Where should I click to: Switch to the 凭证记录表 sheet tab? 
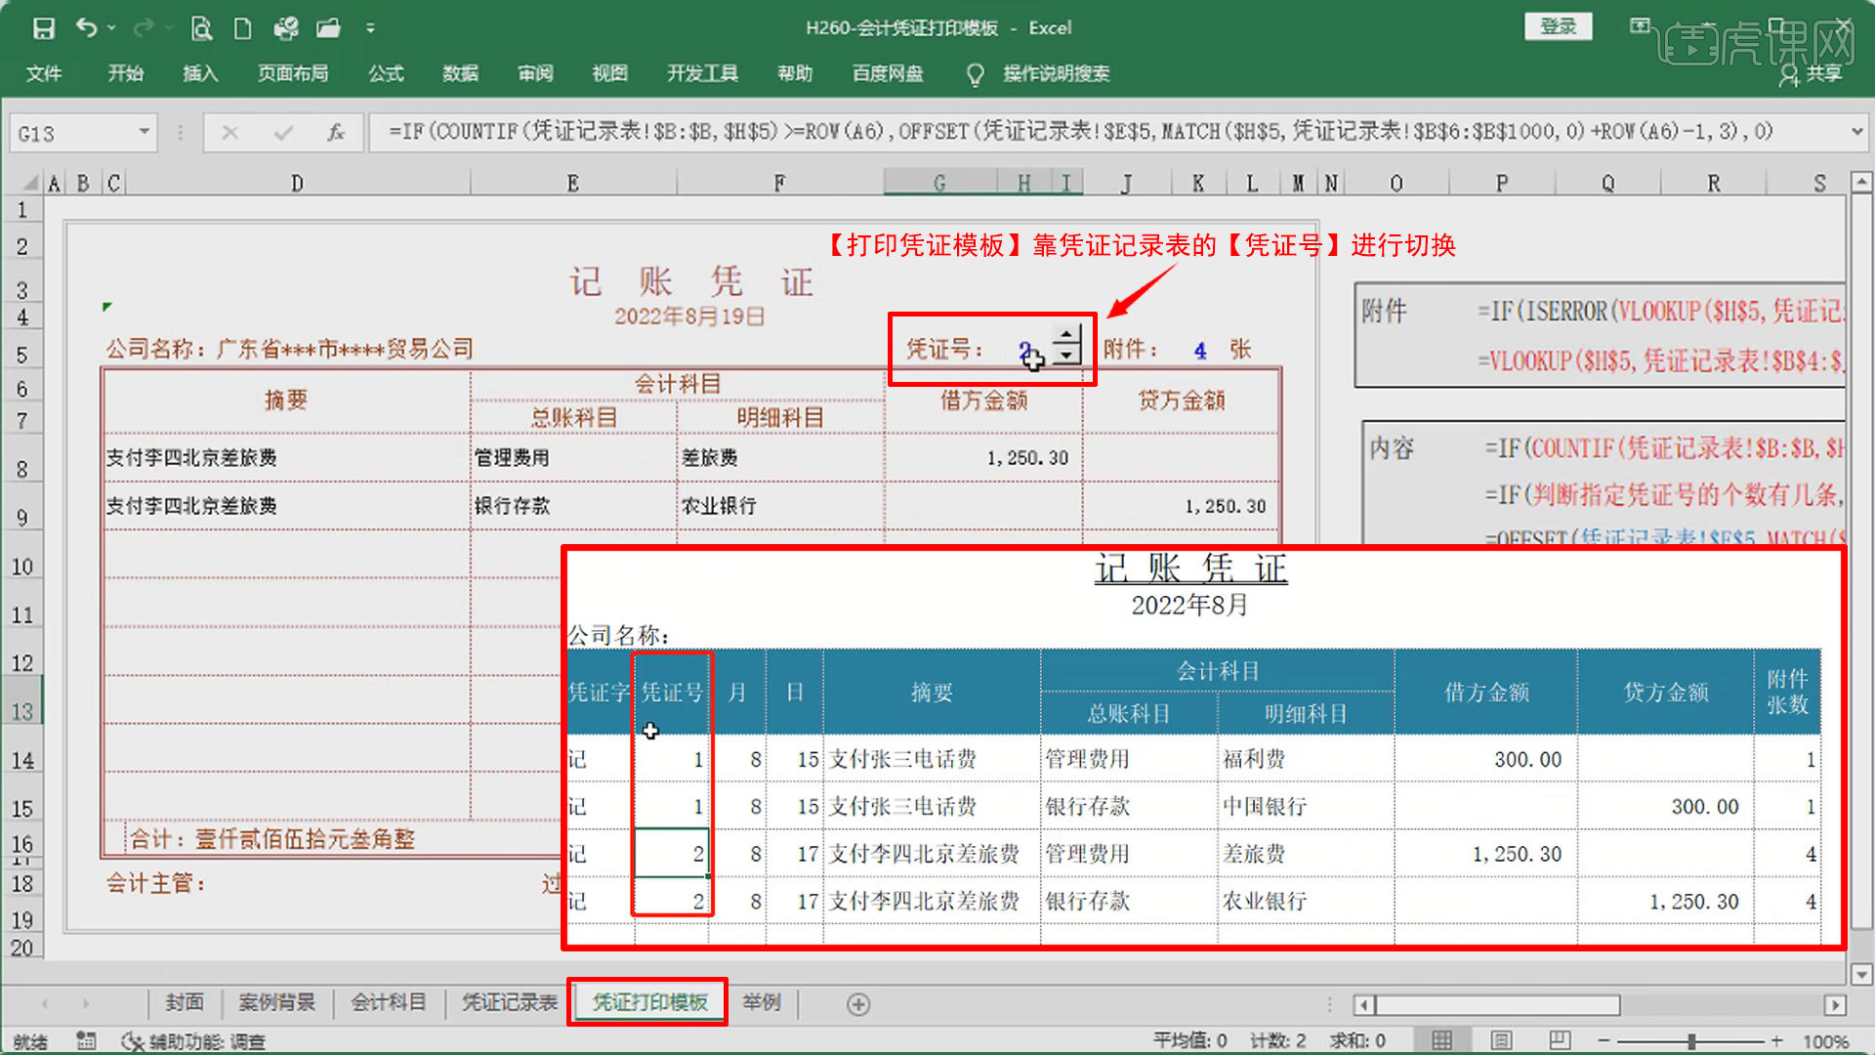coord(509,1003)
